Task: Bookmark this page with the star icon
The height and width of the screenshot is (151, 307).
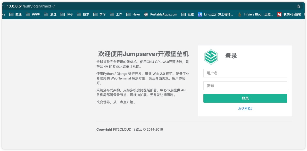Action: pyautogui.click(x=298, y=6)
